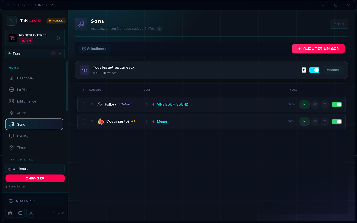
Task: Click the version label v0.4.41
Action: coord(59,213)
